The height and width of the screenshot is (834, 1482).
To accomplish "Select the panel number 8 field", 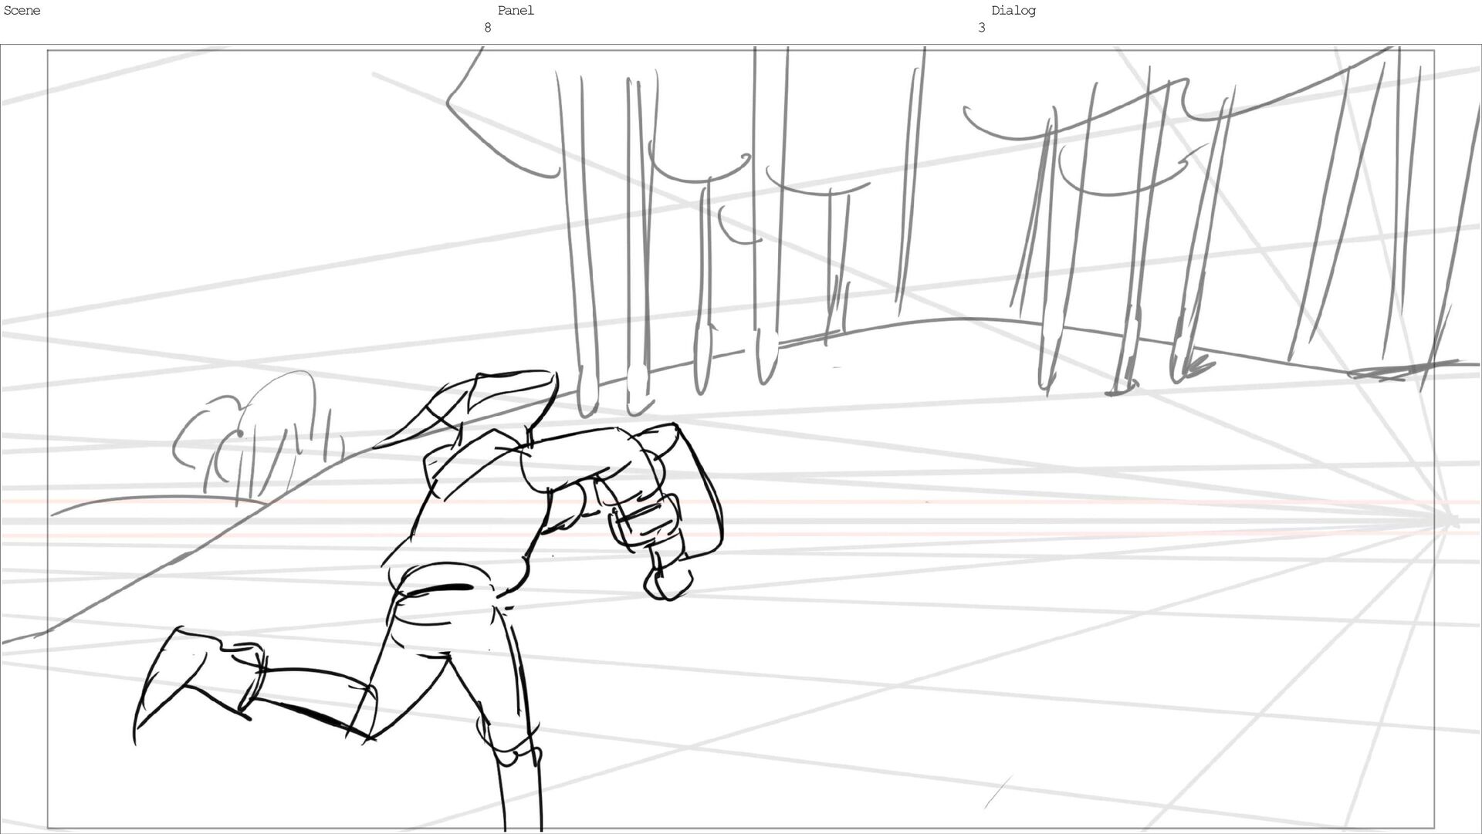I will click(x=487, y=28).
